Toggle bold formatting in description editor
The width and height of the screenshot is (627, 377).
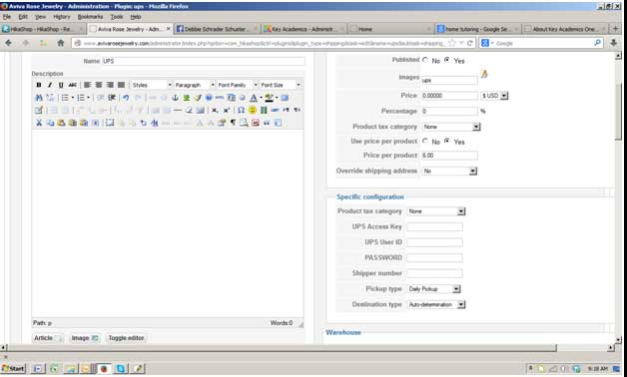pyautogui.click(x=39, y=85)
